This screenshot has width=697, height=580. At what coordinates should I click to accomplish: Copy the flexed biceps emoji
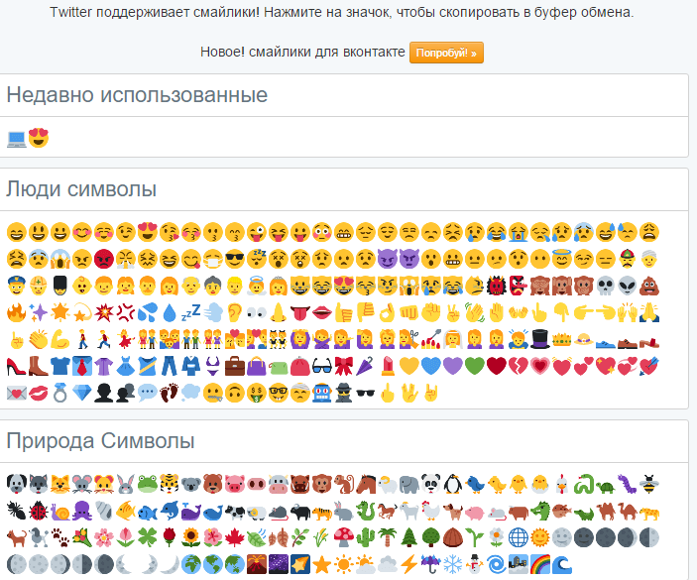60,340
